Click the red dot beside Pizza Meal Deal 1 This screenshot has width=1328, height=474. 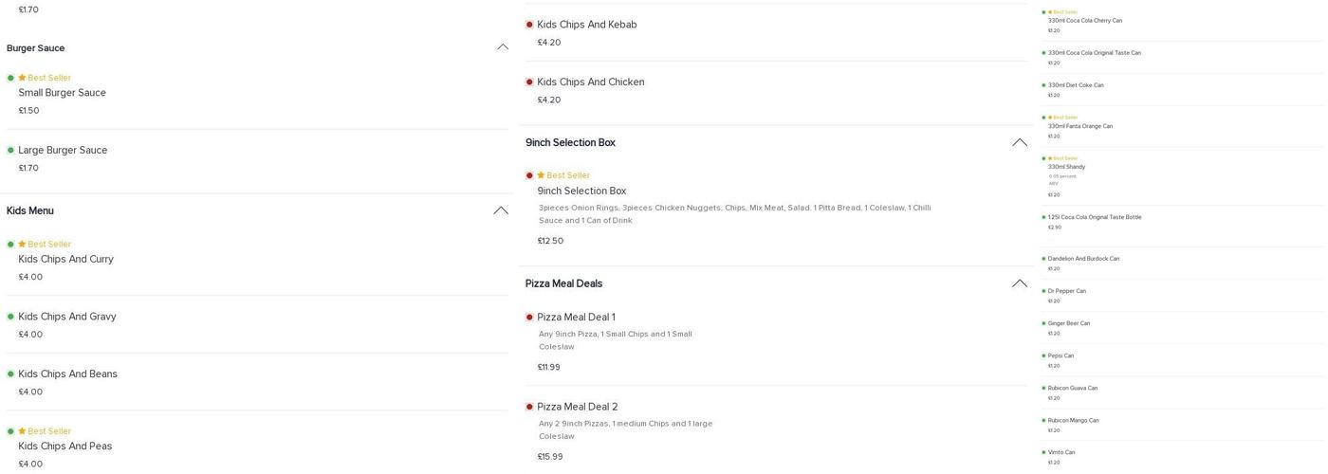[529, 318]
